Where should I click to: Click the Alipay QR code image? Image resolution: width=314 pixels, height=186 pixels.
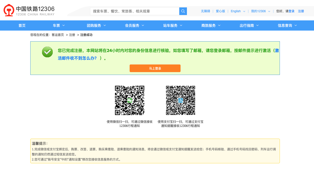(181, 100)
